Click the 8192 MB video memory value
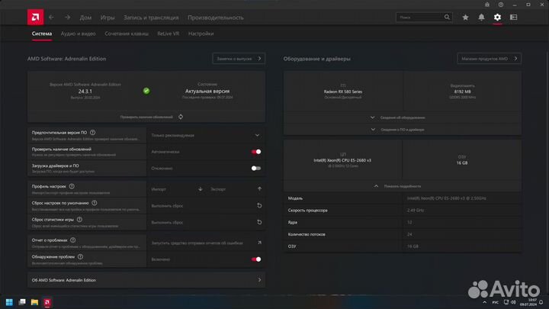Screen dimensions: 549x309 pos(463,92)
